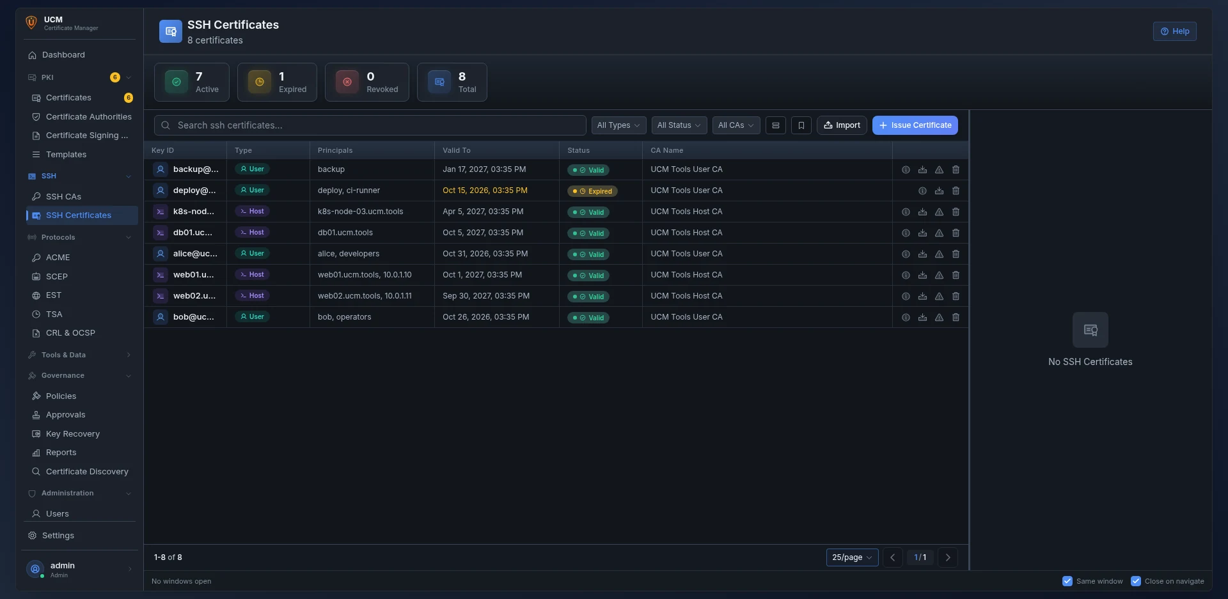
Task: Delete the db01.uc certificate using its trash icon
Action: [956, 233]
